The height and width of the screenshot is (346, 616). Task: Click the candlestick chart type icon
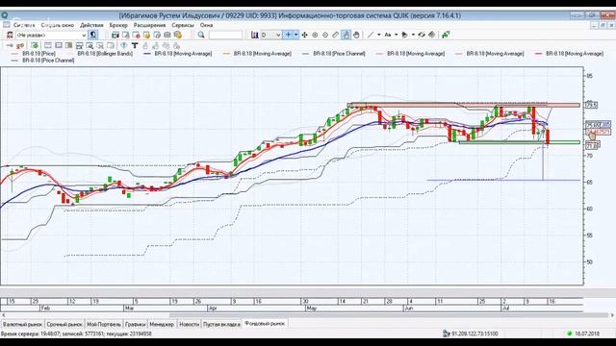pyautogui.click(x=254, y=35)
